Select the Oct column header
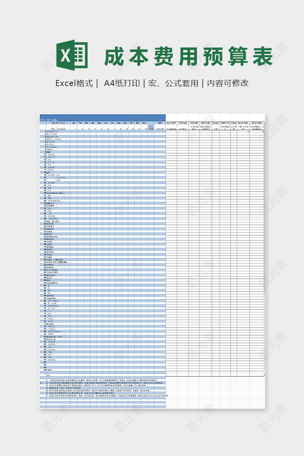Viewport: 304px width, 456px height. tap(131, 123)
